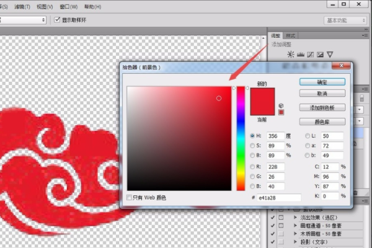372x248 pixels.
Task: Click the Curves adjustment icon
Action: 311,55
